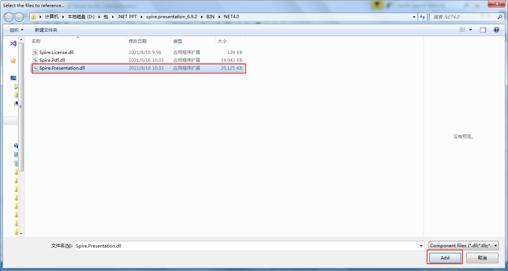The width and height of the screenshot is (508, 271).
Task: Open address bar history dropdown
Action: (x=414, y=17)
